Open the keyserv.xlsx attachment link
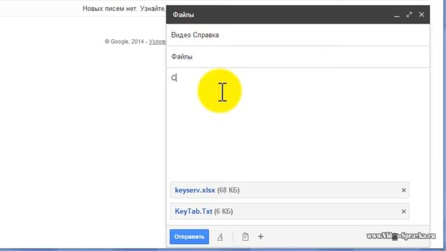Screen dimensions: 446x251 coord(195,190)
